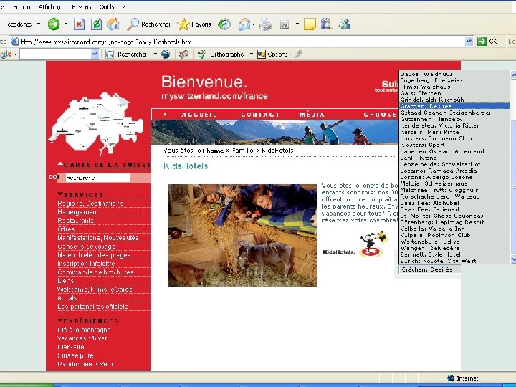This screenshot has width=516, height=387.
Task: Open the Rechercher search toolbar button
Action: pyautogui.click(x=149, y=24)
